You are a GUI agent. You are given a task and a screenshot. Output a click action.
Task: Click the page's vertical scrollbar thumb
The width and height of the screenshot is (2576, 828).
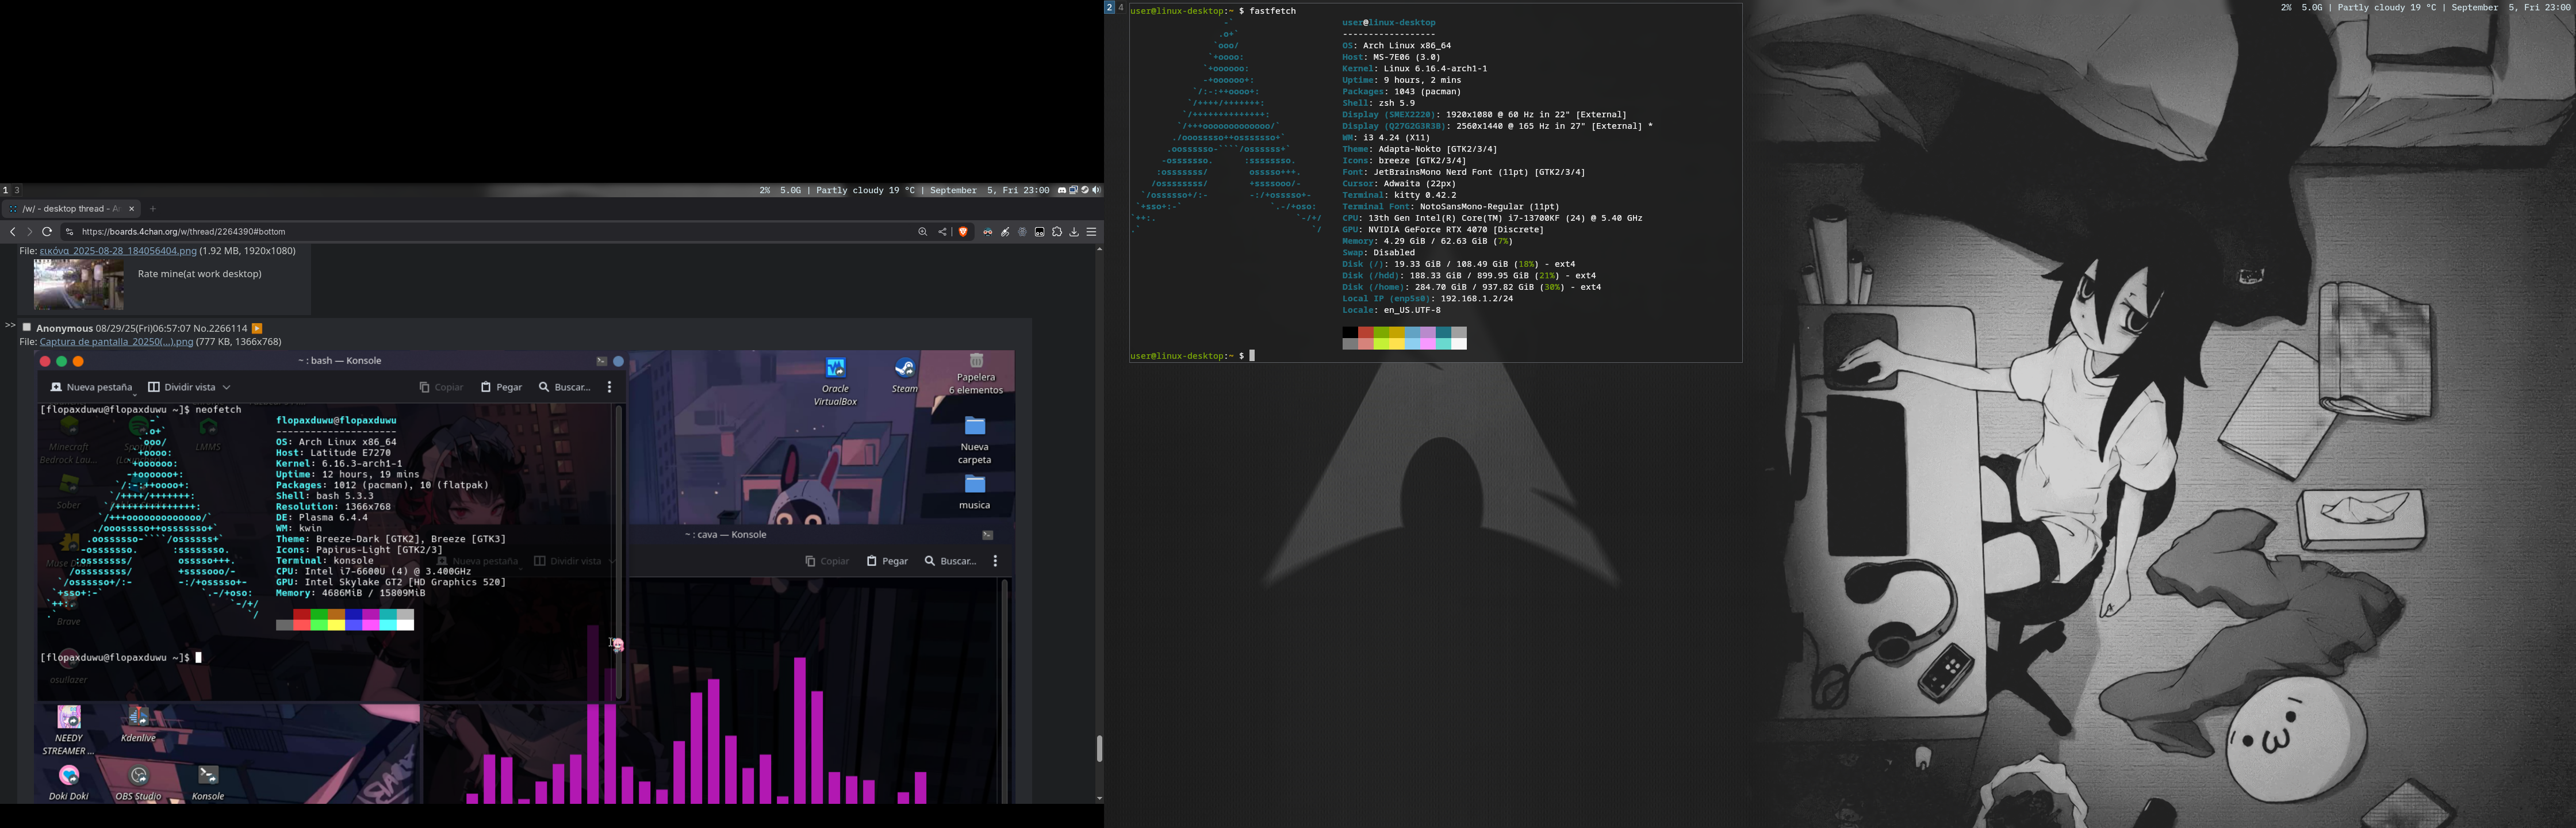[1099, 748]
